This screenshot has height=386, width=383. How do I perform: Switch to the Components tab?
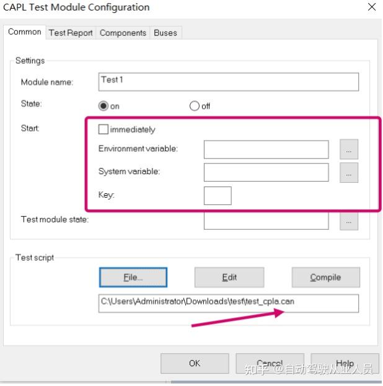point(123,33)
